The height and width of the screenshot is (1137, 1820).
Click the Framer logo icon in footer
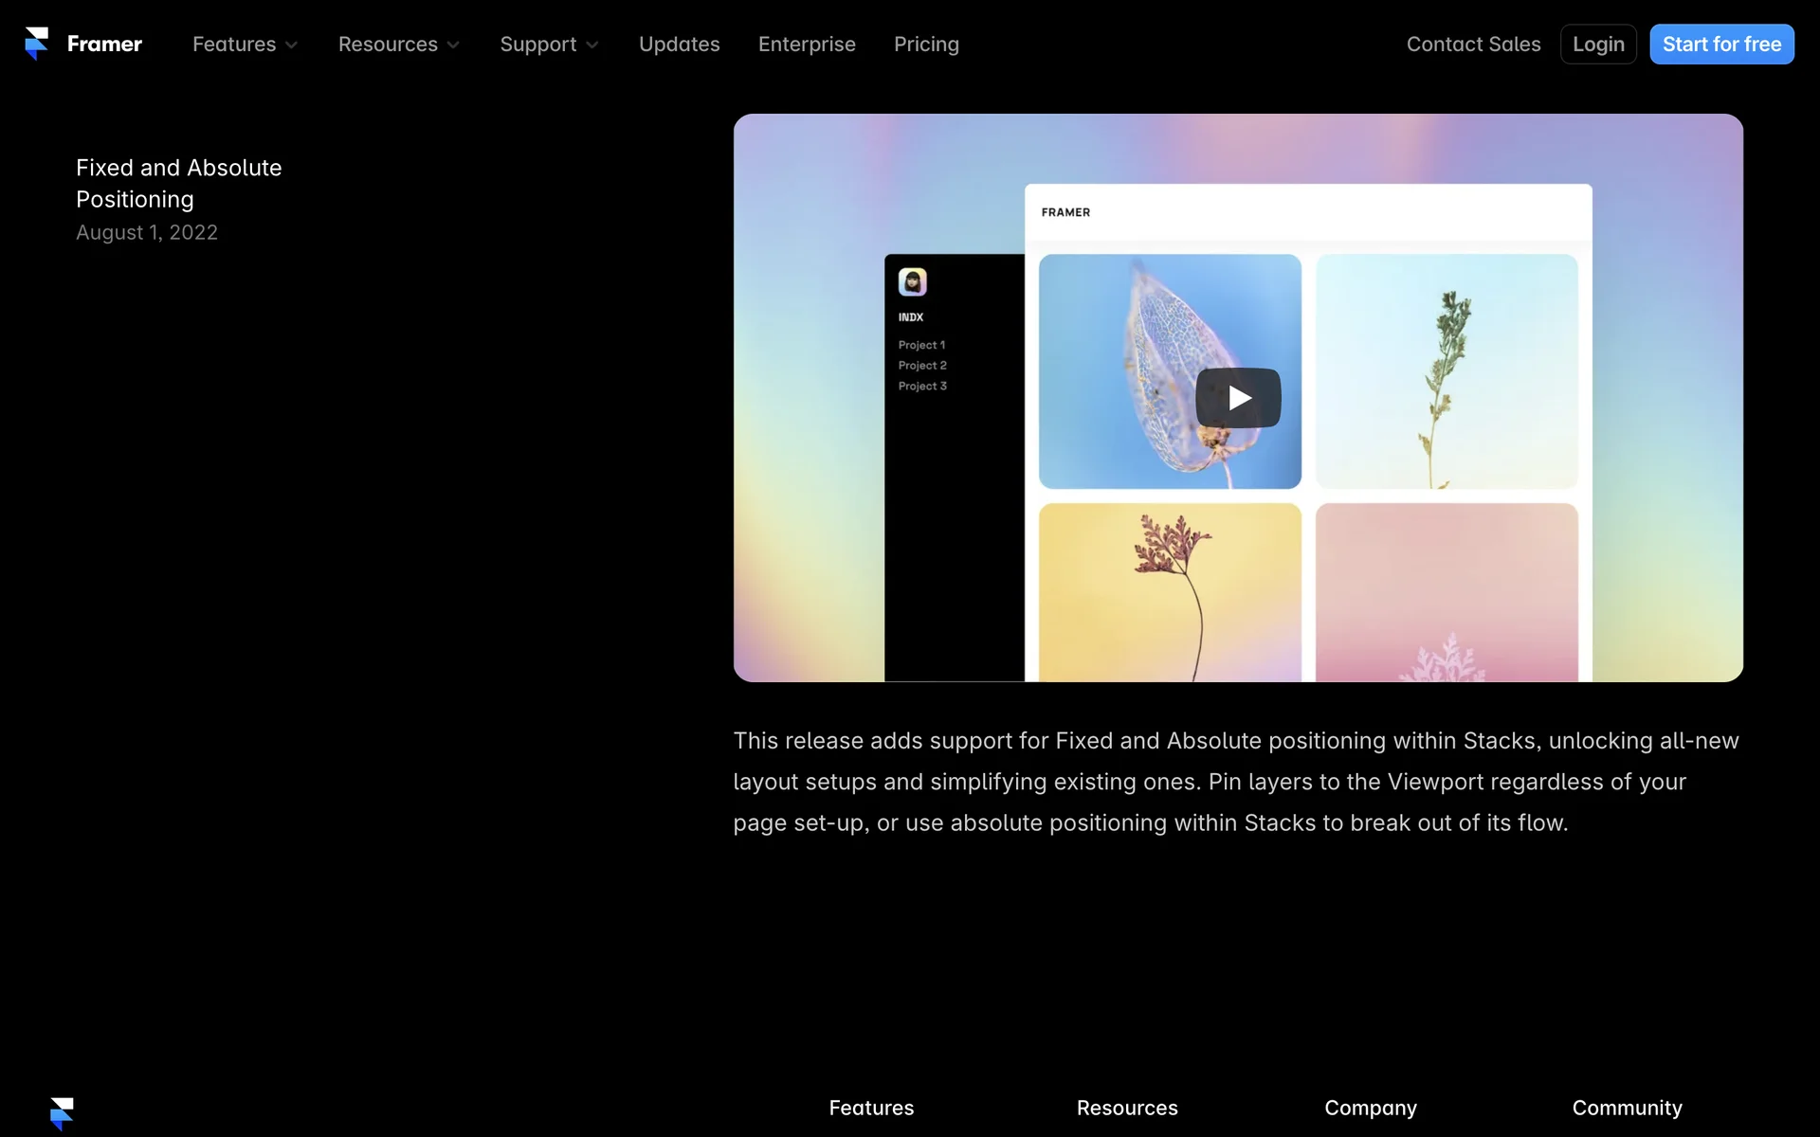[62, 1113]
